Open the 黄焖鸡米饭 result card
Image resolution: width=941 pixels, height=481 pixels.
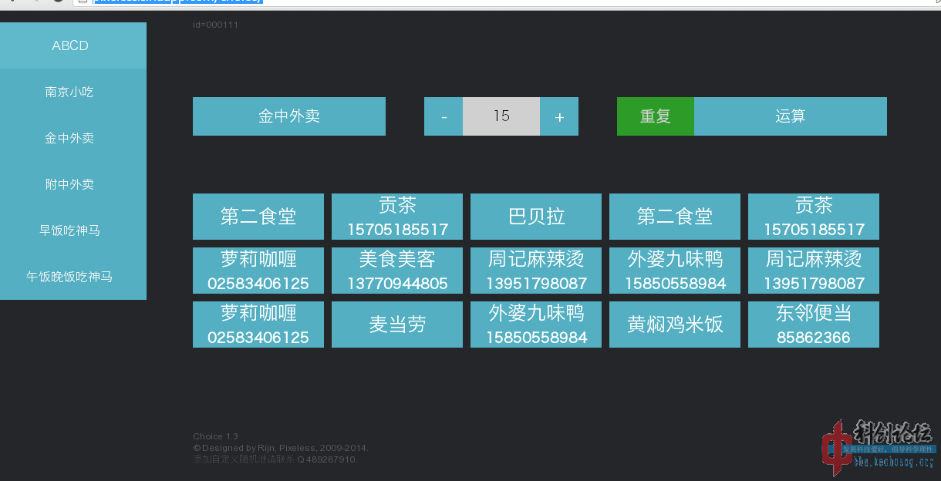click(675, 325)
